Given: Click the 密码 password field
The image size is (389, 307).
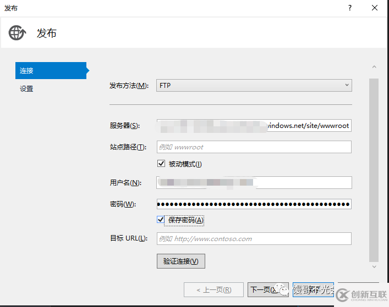Looking at the screenshot, I should (254, 204).
